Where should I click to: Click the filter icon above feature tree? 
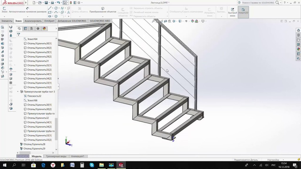19,35
